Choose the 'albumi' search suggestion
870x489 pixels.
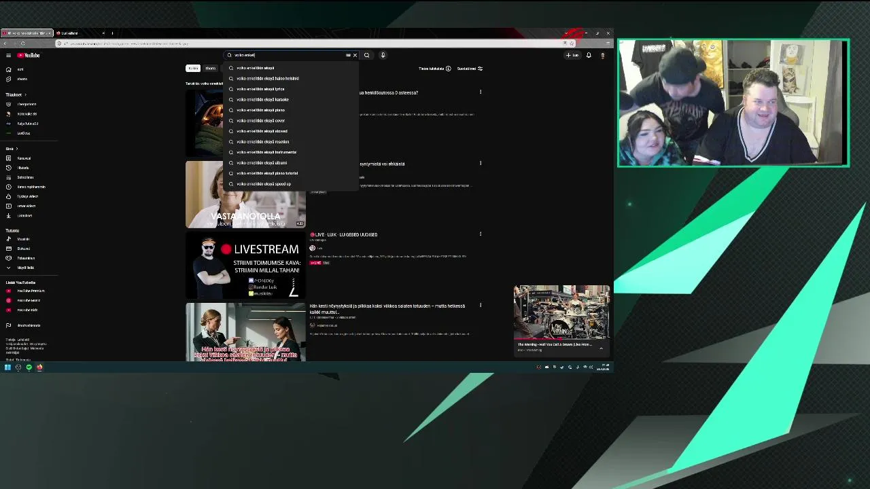(x=290, y=162)
